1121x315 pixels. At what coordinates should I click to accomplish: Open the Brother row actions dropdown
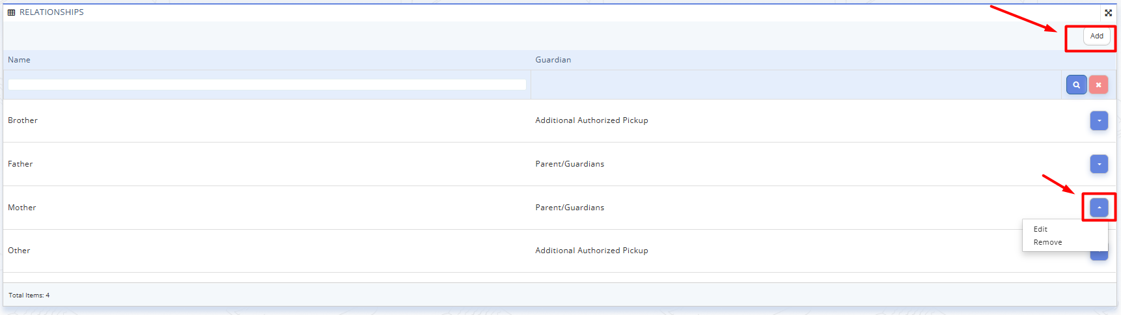1099,120
